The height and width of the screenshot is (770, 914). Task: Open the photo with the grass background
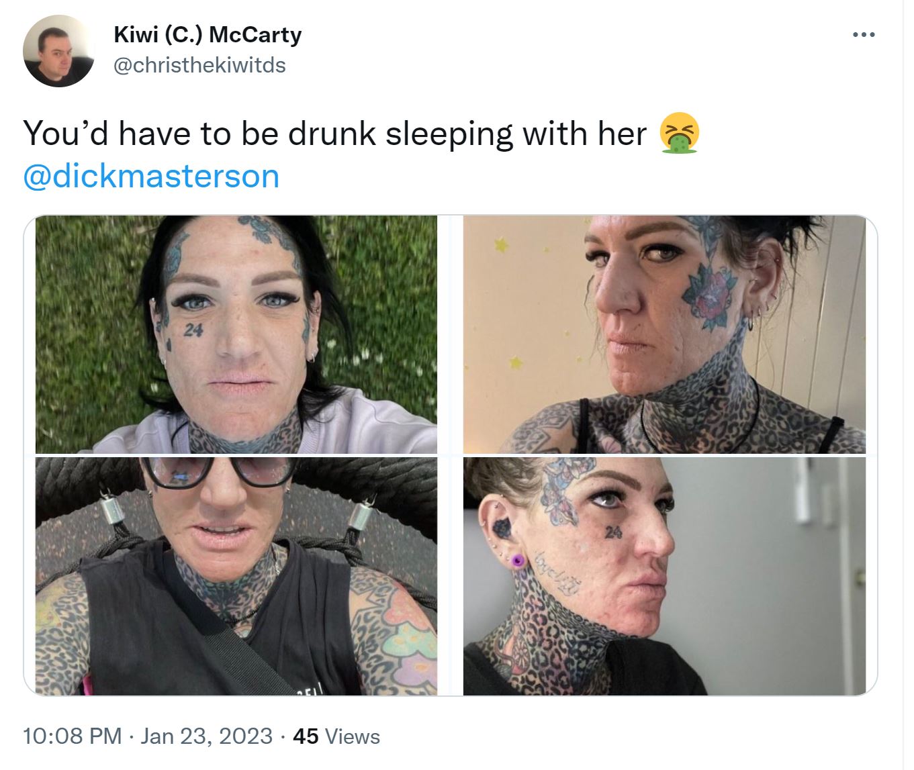pyautogui.click(x=236, y=334)
